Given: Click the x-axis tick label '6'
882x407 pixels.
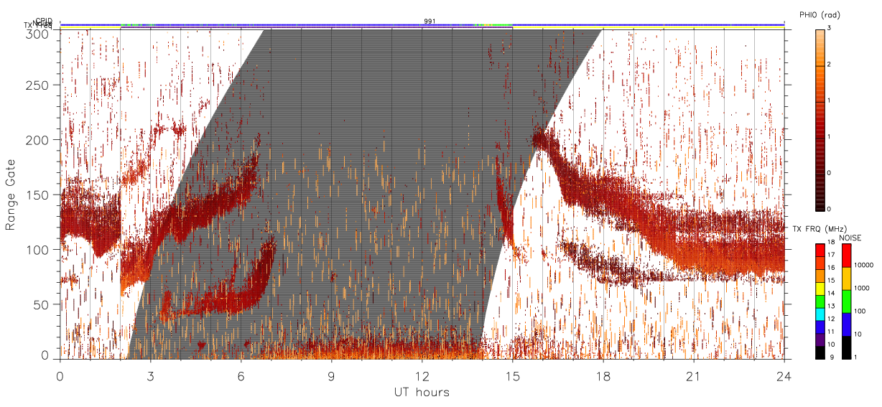Looking at the screenshot, I should 241,375.
